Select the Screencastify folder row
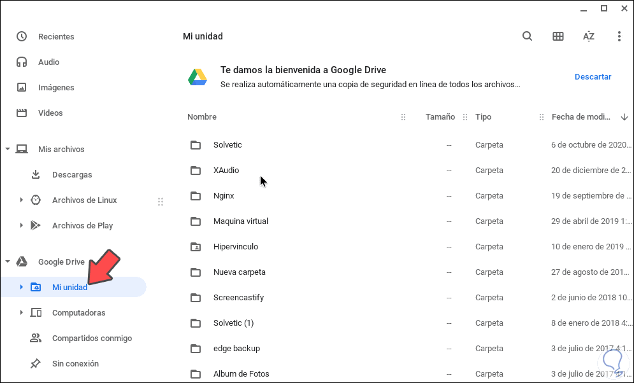This screenshot has height=383, width=634. click(238, 297)
